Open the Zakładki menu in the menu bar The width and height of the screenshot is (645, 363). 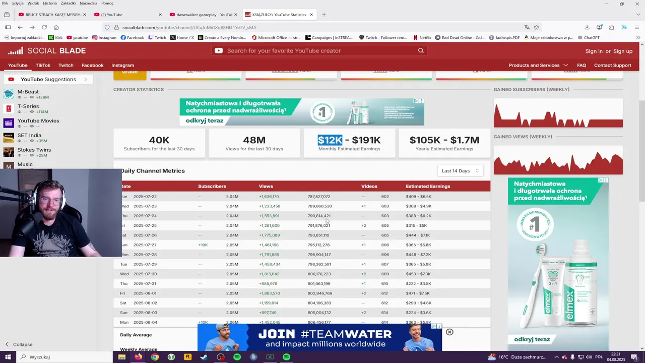68,3
